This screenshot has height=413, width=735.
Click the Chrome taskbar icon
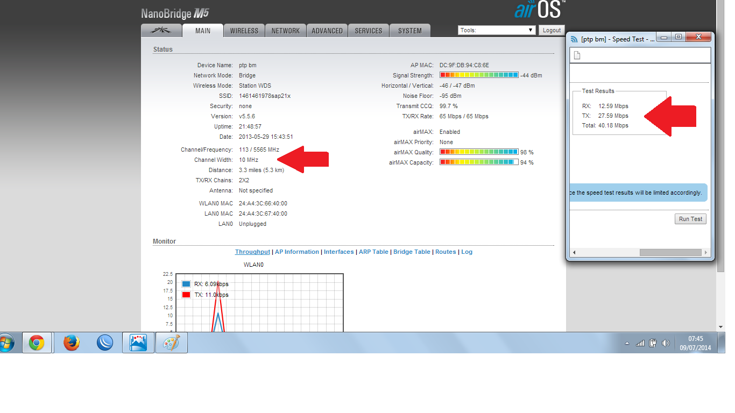pyautogui.click(x=37, y=343)
